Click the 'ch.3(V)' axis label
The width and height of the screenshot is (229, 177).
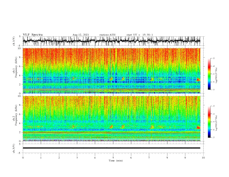coord(14,148)
